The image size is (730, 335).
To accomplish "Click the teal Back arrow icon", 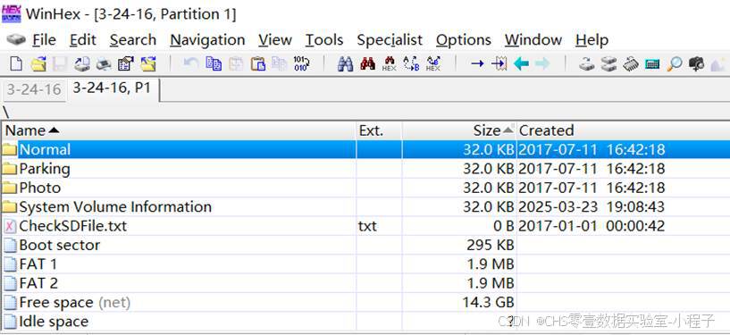I will 521,63.
